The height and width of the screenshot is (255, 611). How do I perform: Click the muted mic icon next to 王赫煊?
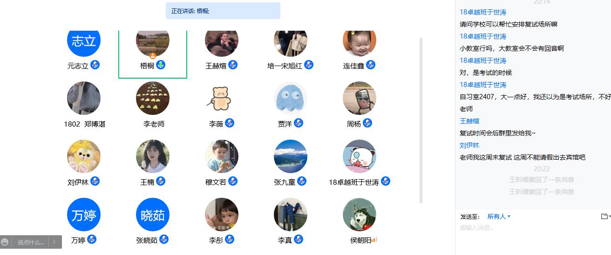[x=233, y=65]
